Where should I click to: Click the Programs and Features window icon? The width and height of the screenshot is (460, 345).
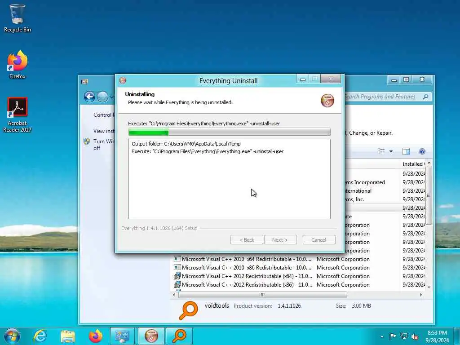(x=85, y=82)
